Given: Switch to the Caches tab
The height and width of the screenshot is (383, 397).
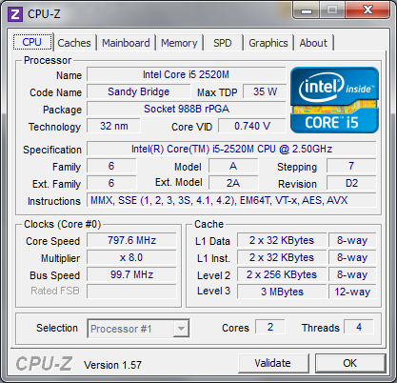Looking at the screenshot, I should coord(74,43).
